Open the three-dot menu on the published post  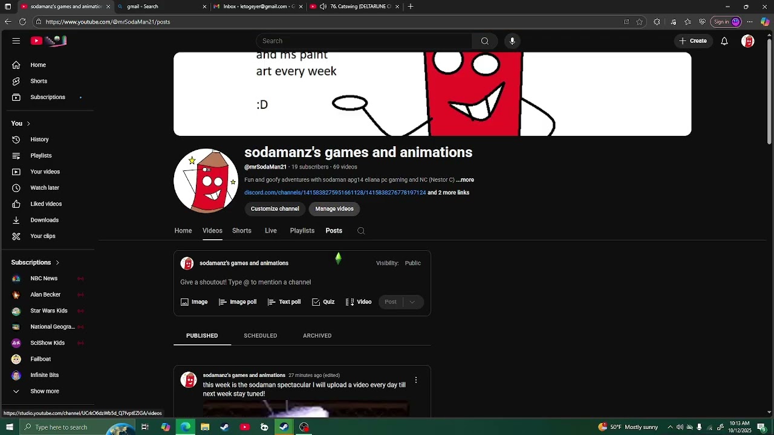click(x=416, y=380)
